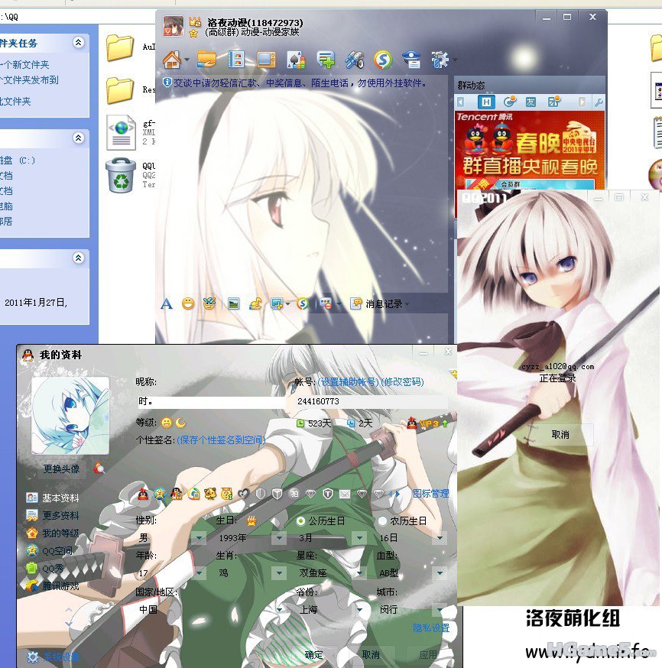Select the 农历生日 radio button
662x668 pixels.
coord(382,520)
